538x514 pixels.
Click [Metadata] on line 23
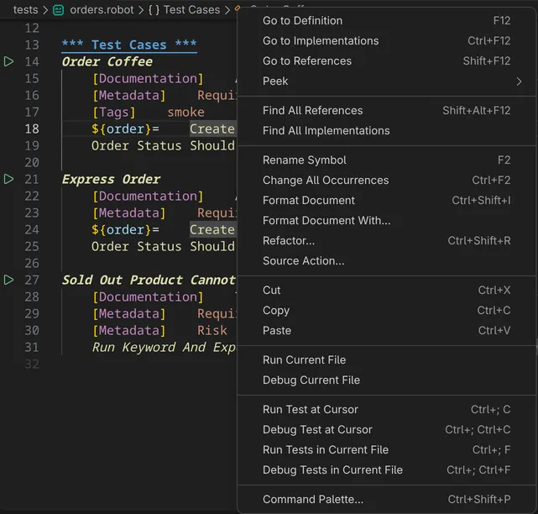tap(129, 212)
